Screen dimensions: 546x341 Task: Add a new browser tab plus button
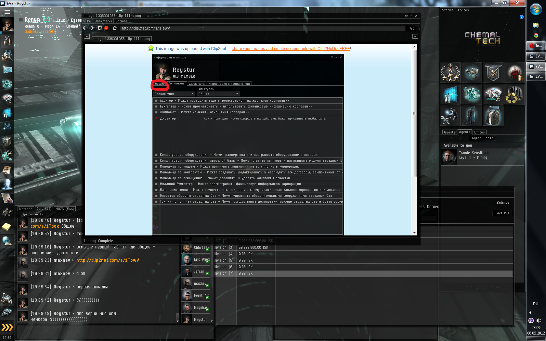[x=415, y=36]
